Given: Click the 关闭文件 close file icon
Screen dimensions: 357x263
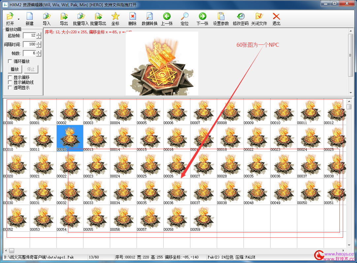Looking at the screenshot, I should pos(259,16).
